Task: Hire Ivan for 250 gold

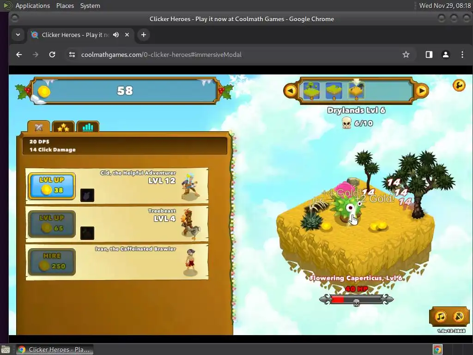Action: [x=52, y=262]
